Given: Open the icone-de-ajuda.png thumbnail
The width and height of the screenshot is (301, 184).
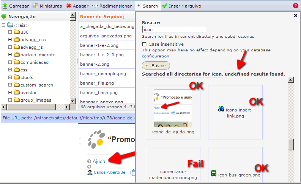Looking at the screenshot, I should (173, 108).
